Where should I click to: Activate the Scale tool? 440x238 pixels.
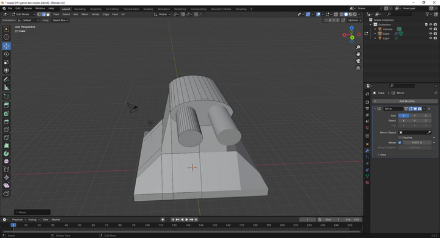(6, 62)
